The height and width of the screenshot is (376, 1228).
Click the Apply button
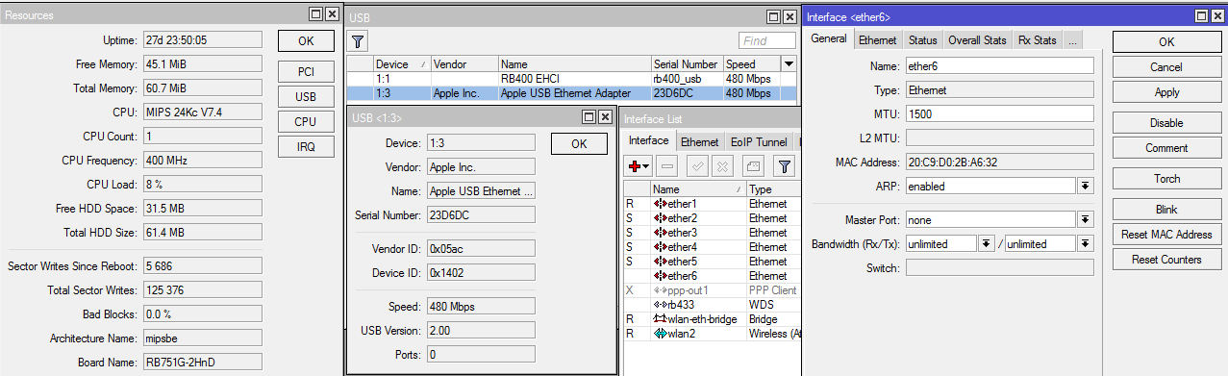[x=1165, y=92]
